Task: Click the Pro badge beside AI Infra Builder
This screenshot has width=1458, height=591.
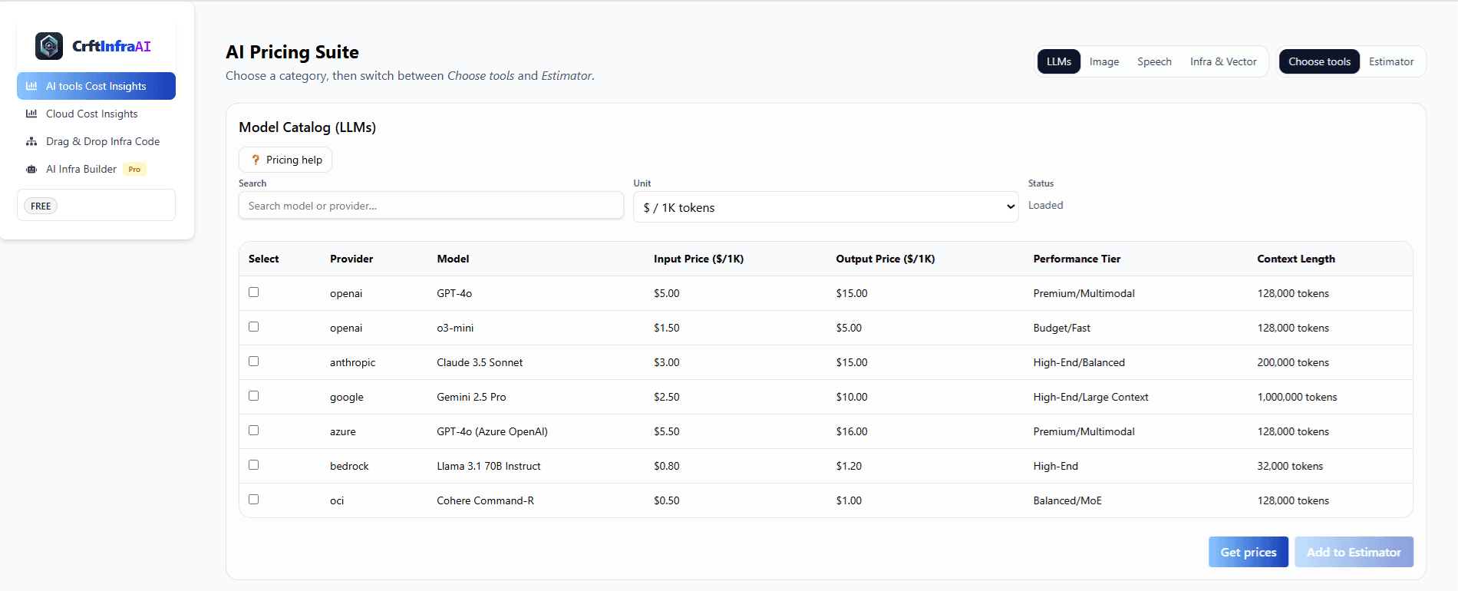Action: (134, 169)
